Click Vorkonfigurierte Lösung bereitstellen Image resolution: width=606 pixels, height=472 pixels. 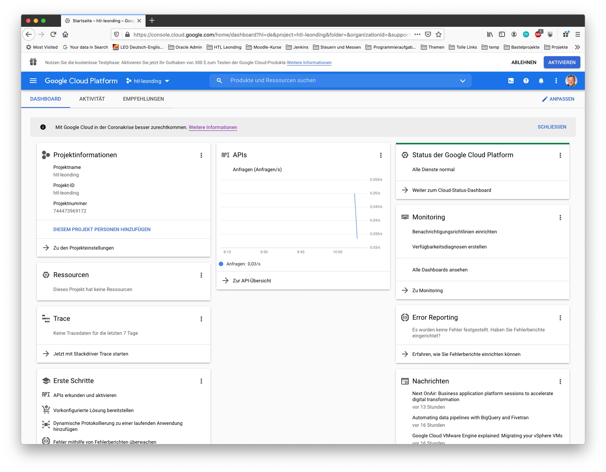94,411
